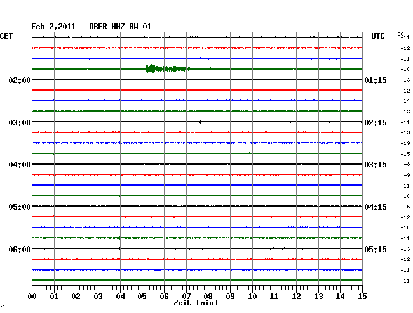Click the black spike on the 03:00 trace
This screenshot has height=313, width=413.
point(200,122)
